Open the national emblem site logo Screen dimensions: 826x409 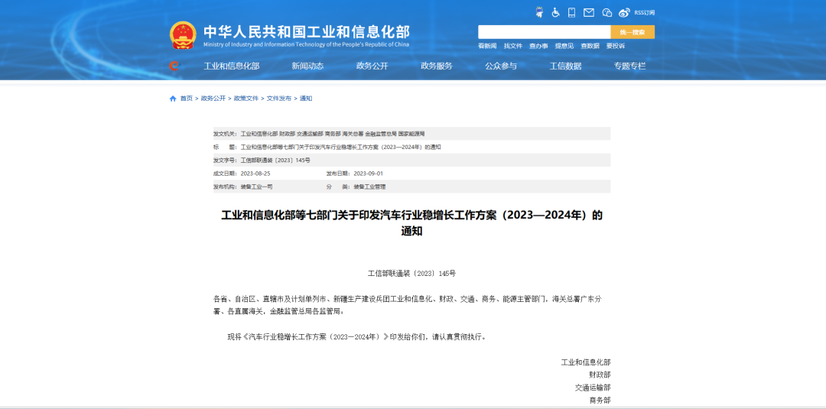tap(183, 35)
